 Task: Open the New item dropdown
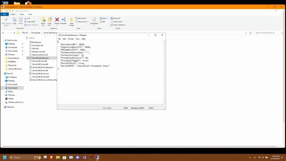[81, 18]
